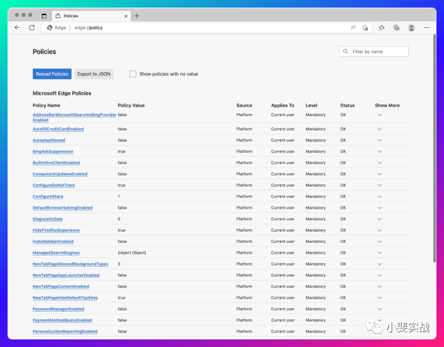Expand NewTabPageAllowedBackgroundTypes row chevron
This screenshot has width=444, height=347.
(x=379, y=264)
